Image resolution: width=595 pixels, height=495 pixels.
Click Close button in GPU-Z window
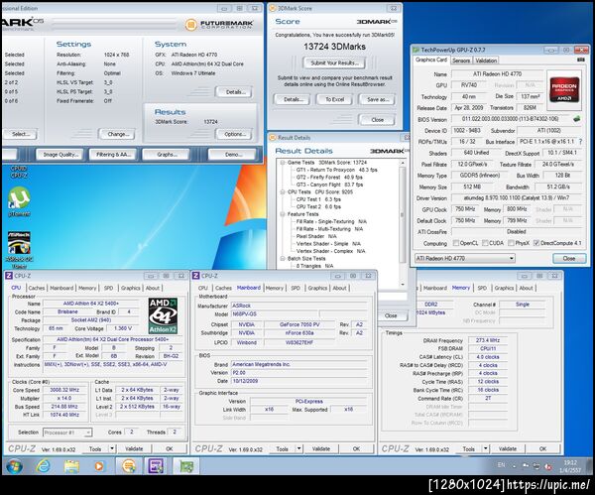(x=569, y=258)
